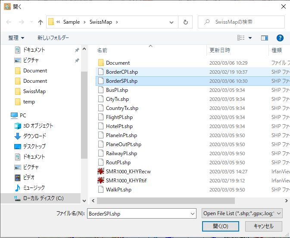Open the Document folder in file list
This screenshot has height=238, width=290.
pyautogui.click(x=118, y=63)
